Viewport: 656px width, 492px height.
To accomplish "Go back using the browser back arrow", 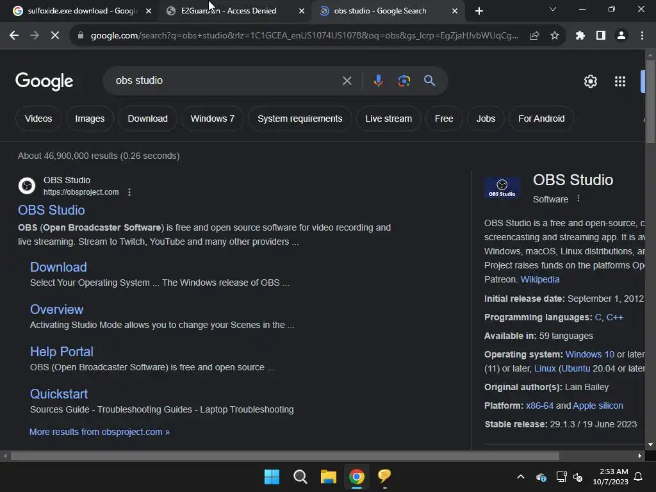I will (14, 36).
